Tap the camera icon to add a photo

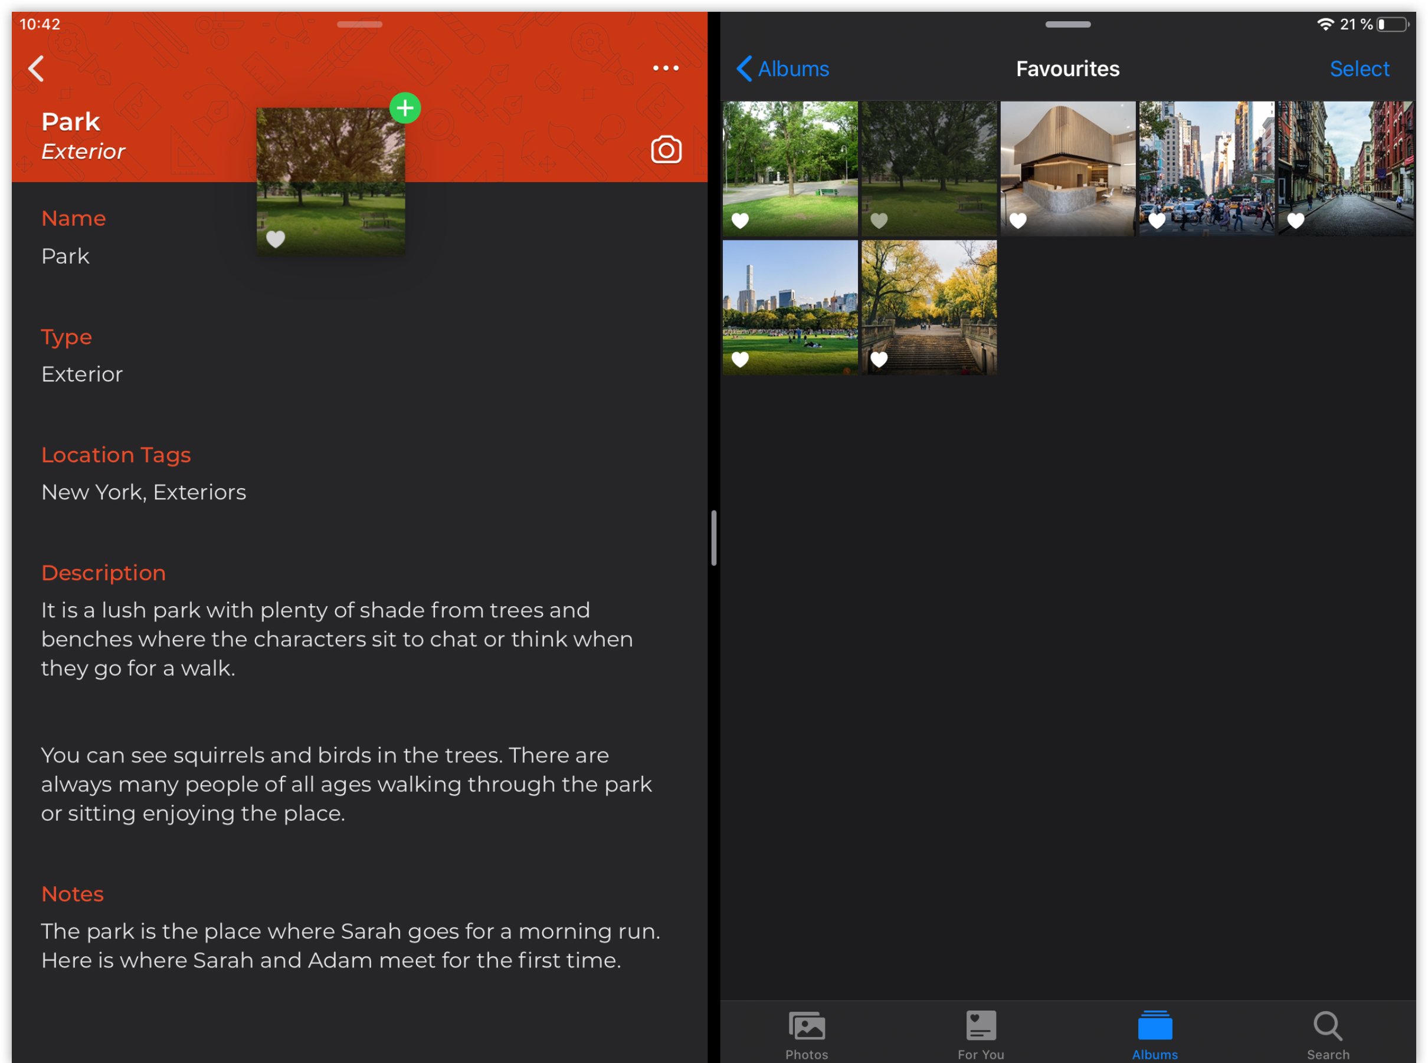[x=666, y=150]
